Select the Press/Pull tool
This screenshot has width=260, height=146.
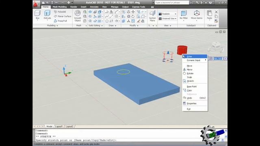pyautogui.click(x=61, y=21)
